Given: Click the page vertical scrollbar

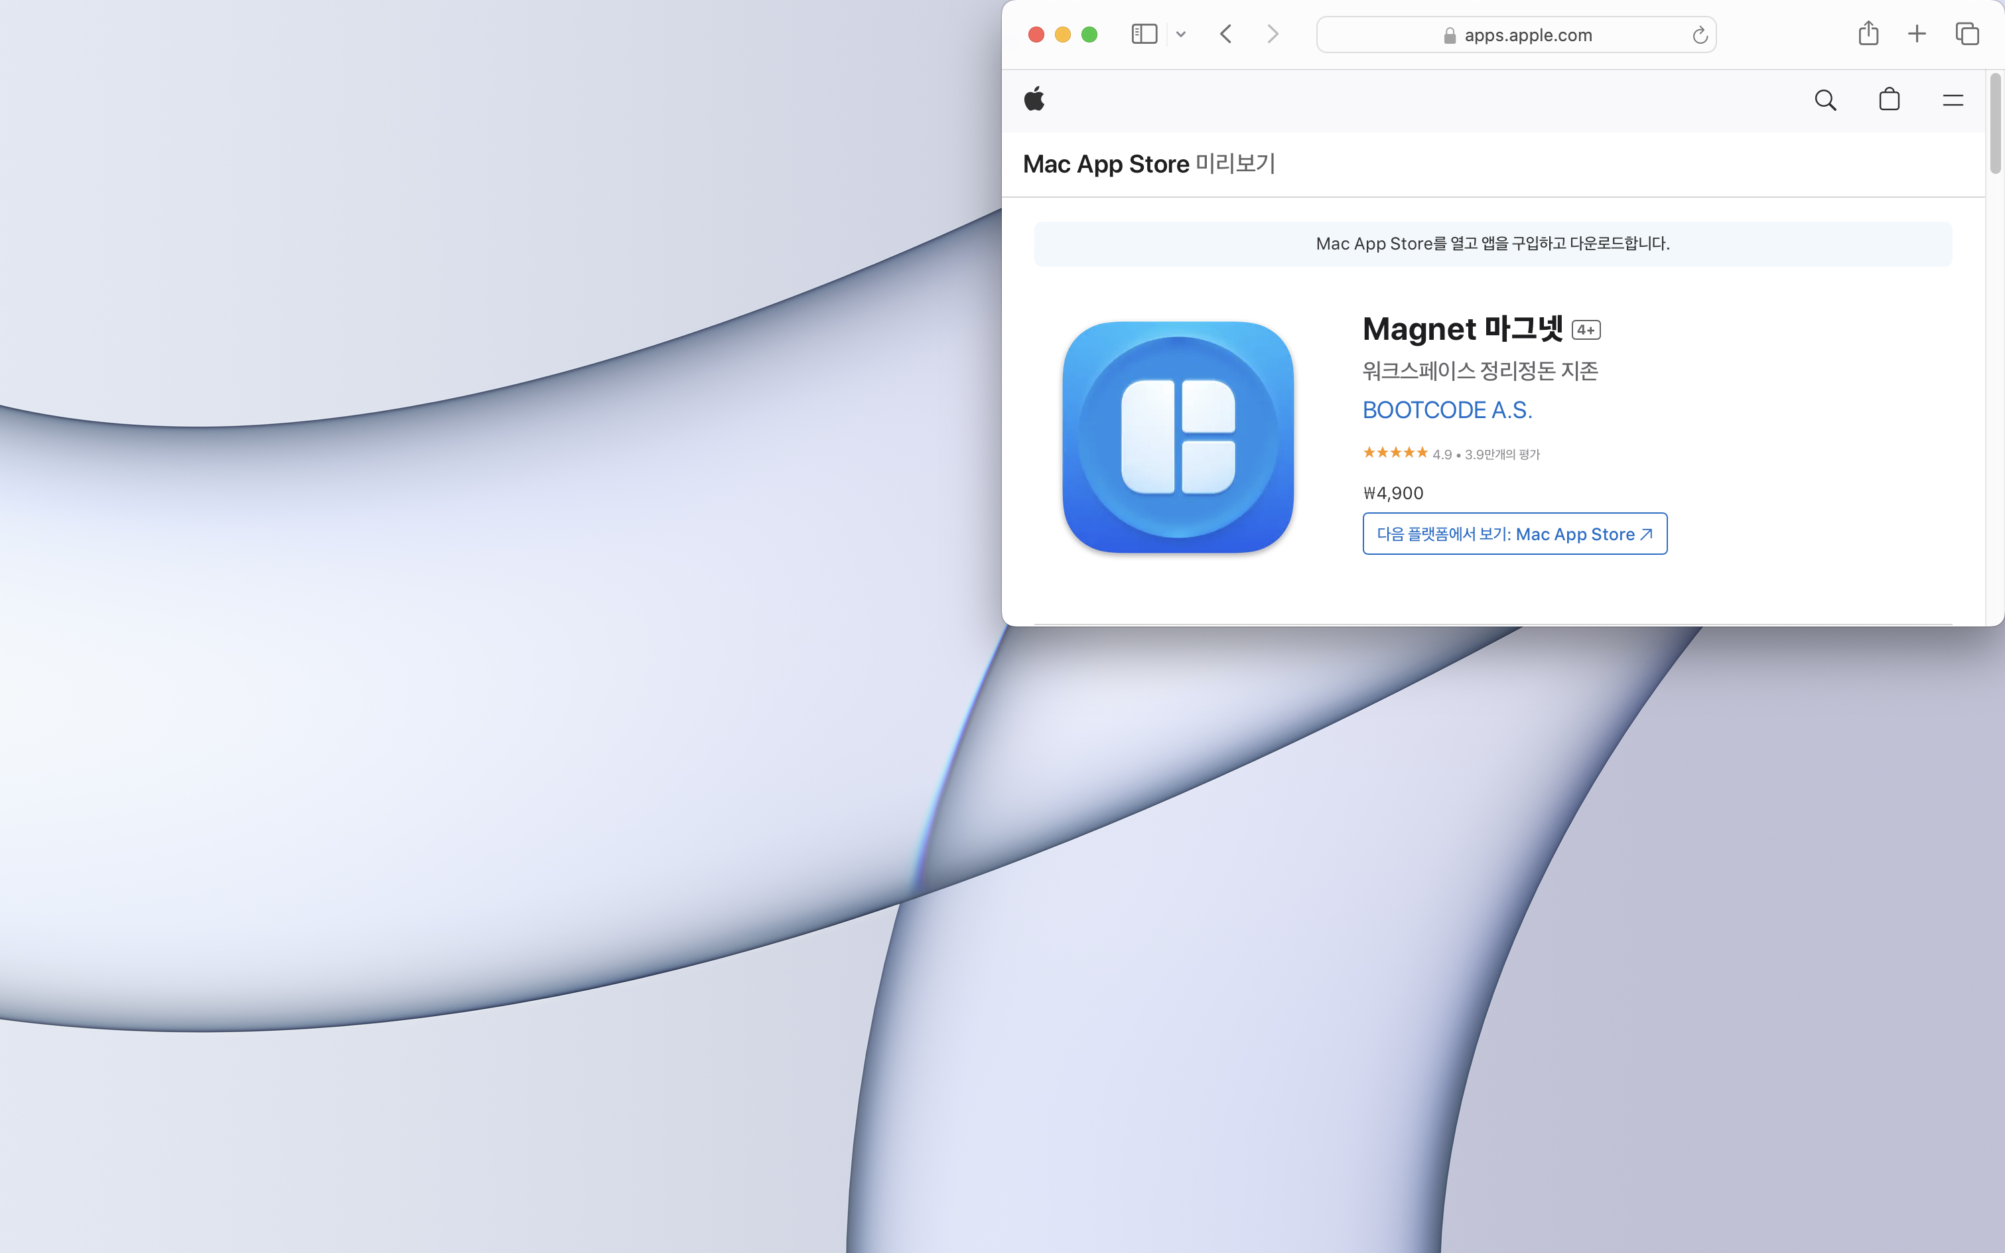Looking at the screenshot, I should 1995,124.
